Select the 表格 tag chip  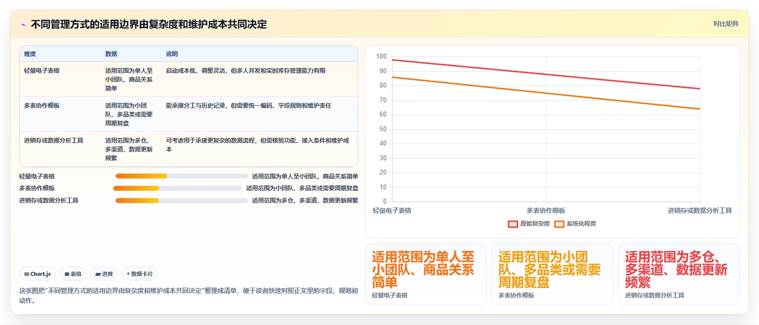pos(73,274)
